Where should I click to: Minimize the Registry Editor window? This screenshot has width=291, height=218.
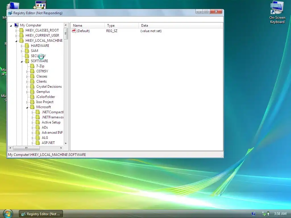pos(199,11)
